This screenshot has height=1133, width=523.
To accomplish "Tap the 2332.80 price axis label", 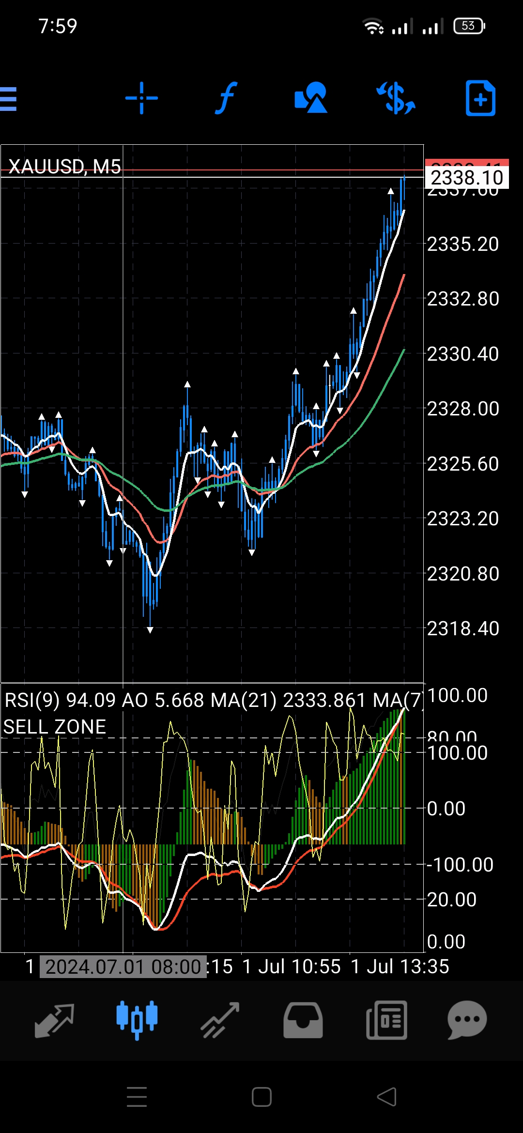I will [463, 299].
